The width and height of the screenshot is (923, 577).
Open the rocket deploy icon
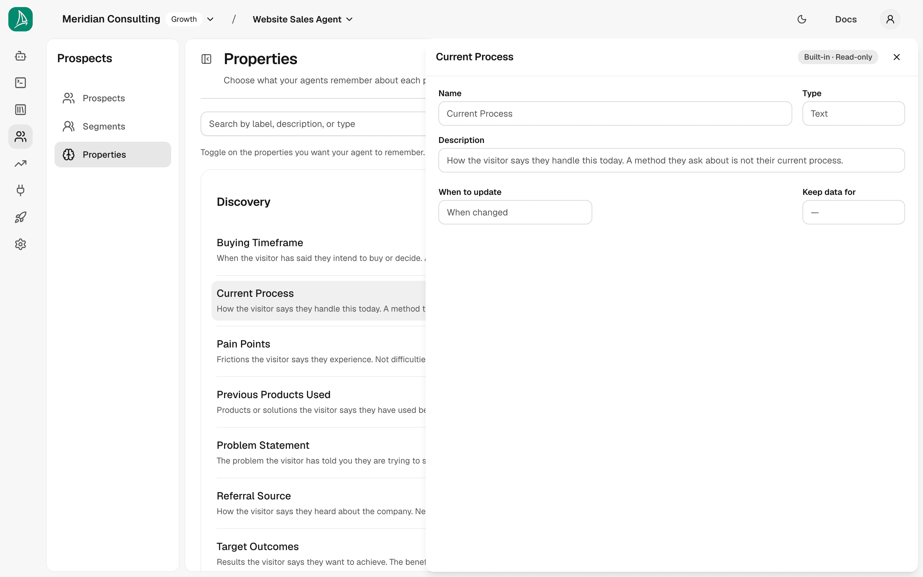point(21,218)
